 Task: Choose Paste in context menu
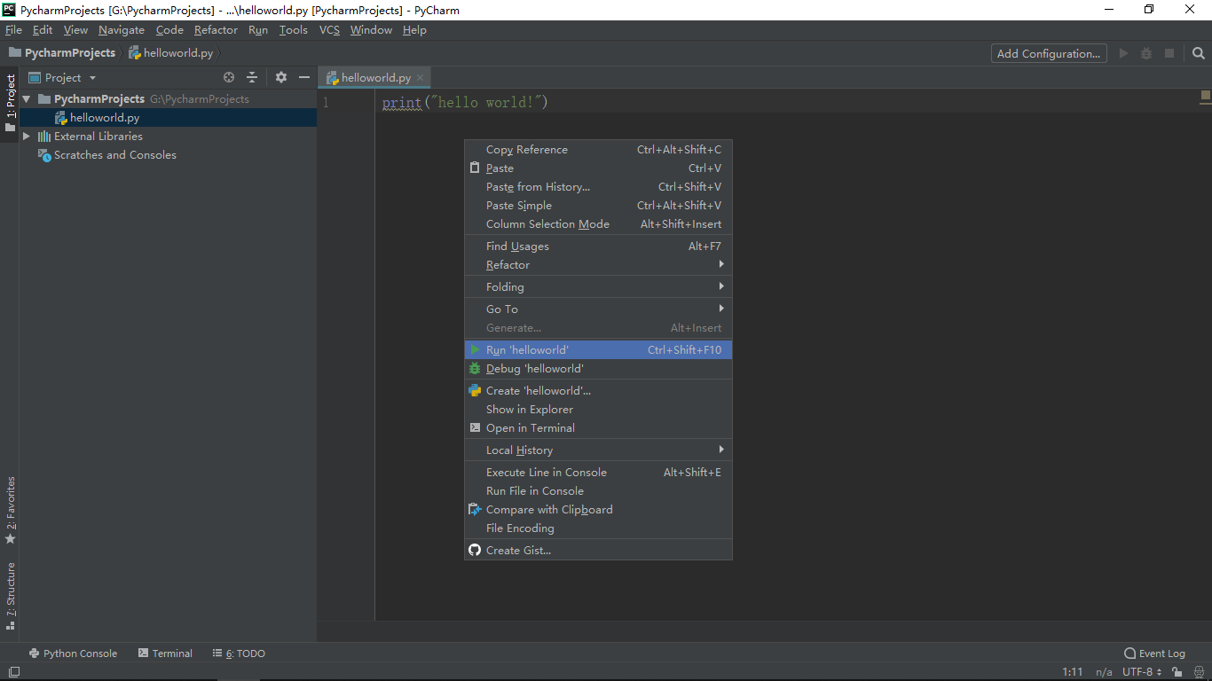click(x=598, y=168)
